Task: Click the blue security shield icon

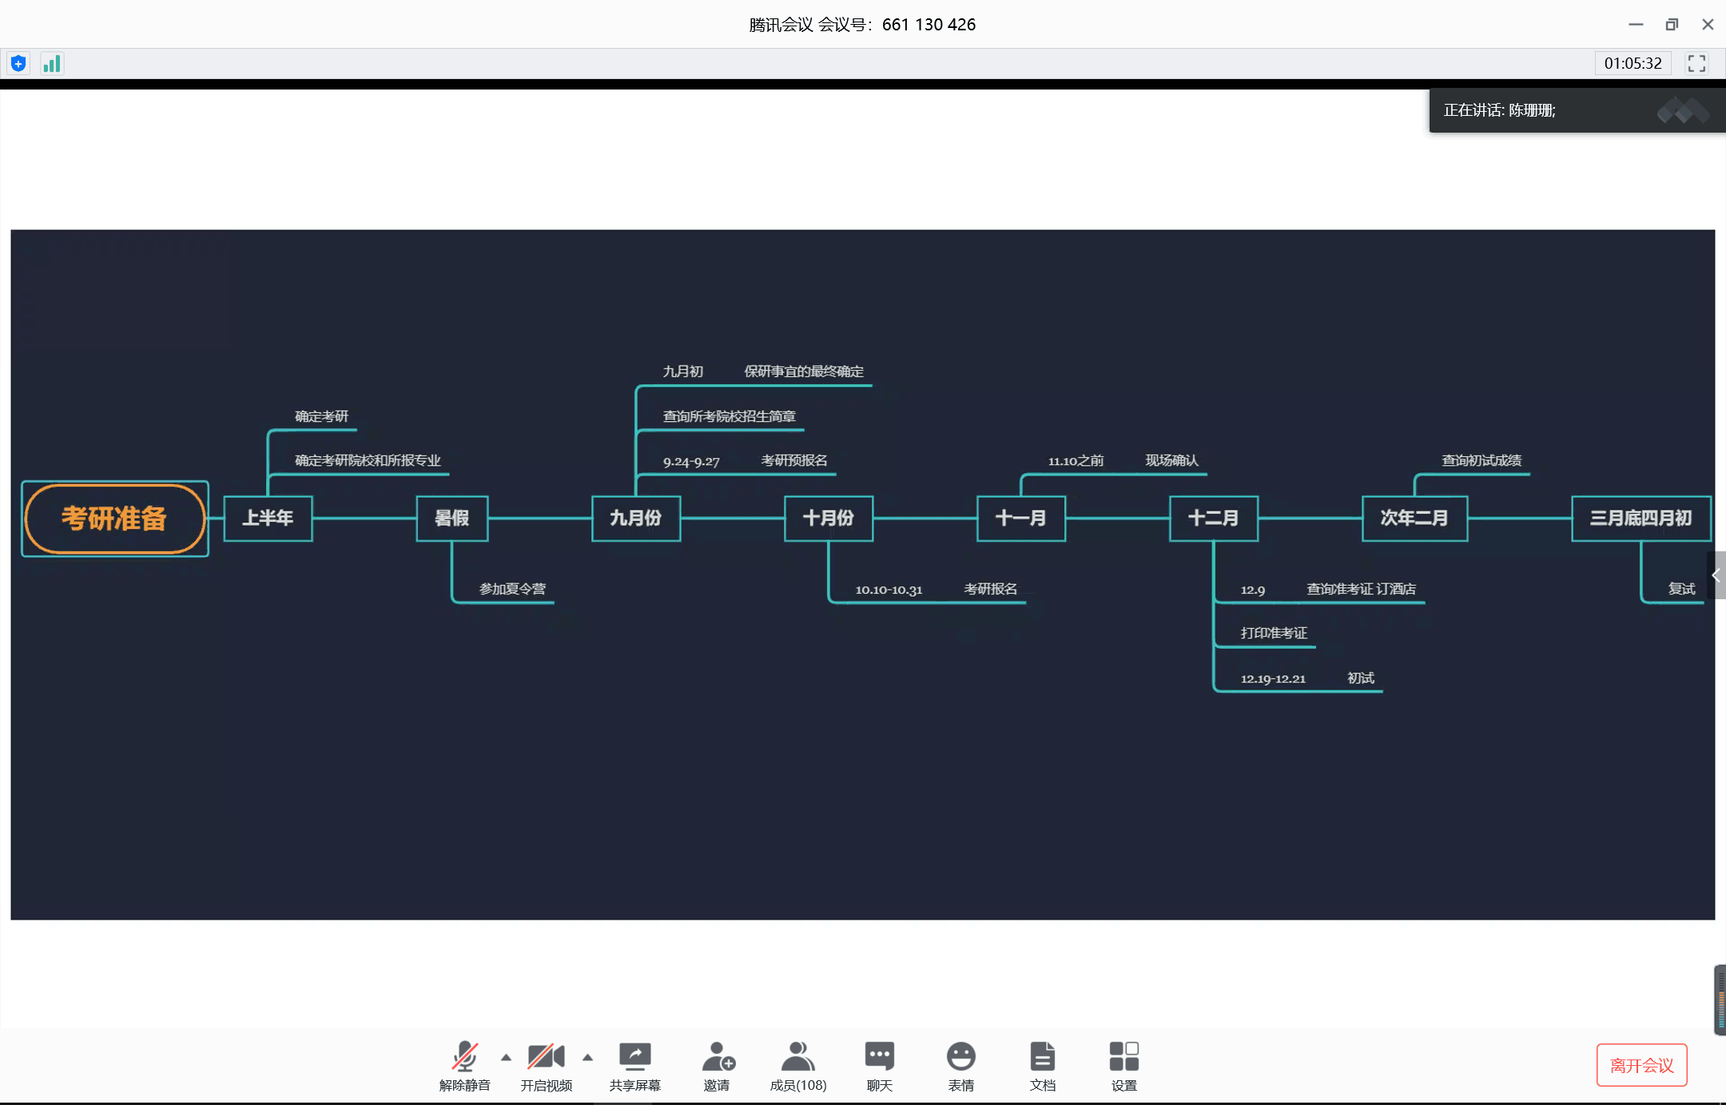Action: (18, 64)
